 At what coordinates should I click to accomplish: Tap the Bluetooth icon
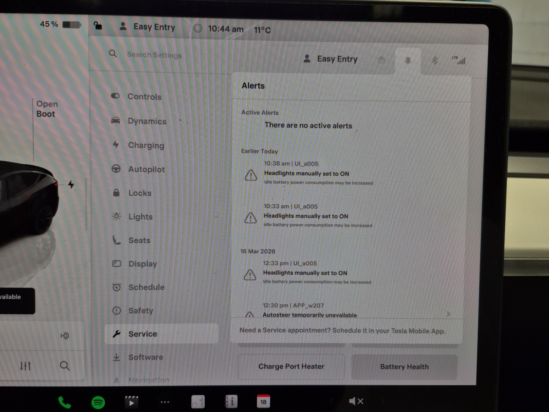(434, 61)
